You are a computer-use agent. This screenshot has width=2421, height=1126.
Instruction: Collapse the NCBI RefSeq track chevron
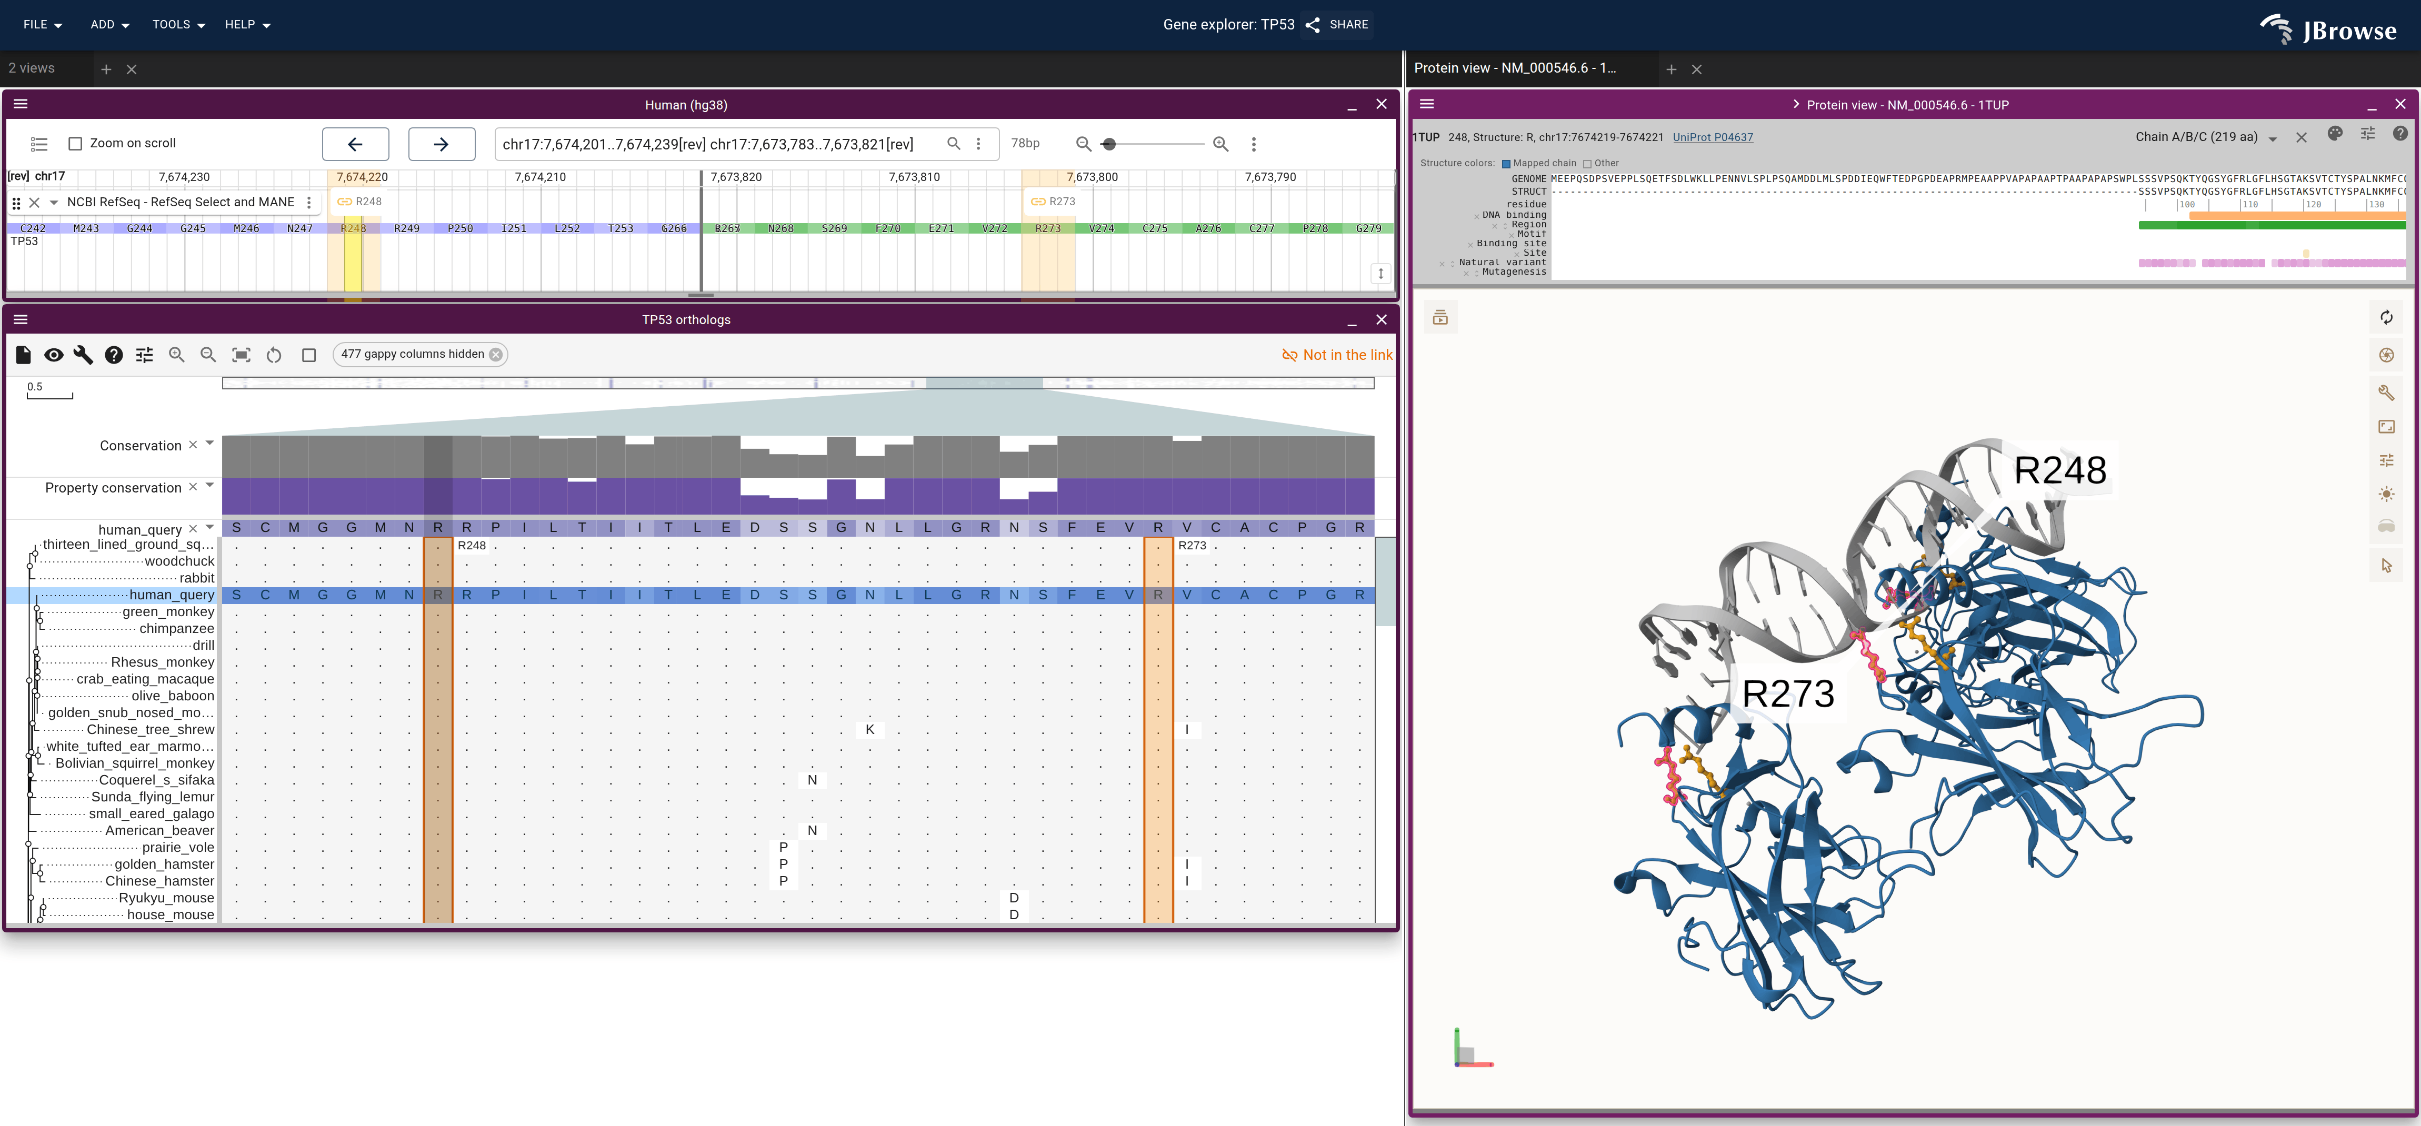pos(54,202)
